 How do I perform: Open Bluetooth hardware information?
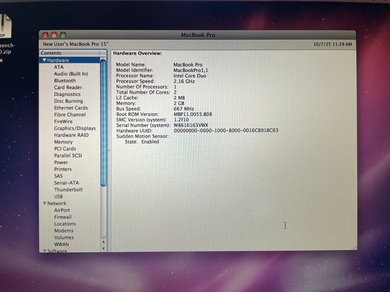pyautogui.click(x=65, y=80)
